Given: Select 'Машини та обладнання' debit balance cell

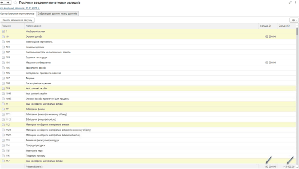Looking at the screenshot, I should click(x=268, y=63).
